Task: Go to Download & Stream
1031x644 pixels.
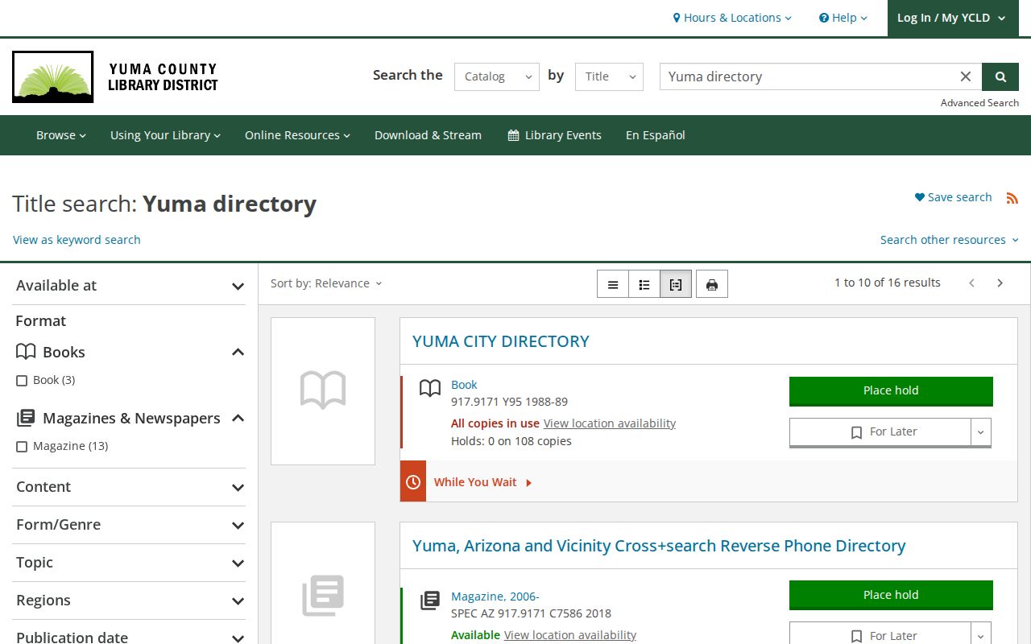Action: pyautogui.click(x=428, y=135)
